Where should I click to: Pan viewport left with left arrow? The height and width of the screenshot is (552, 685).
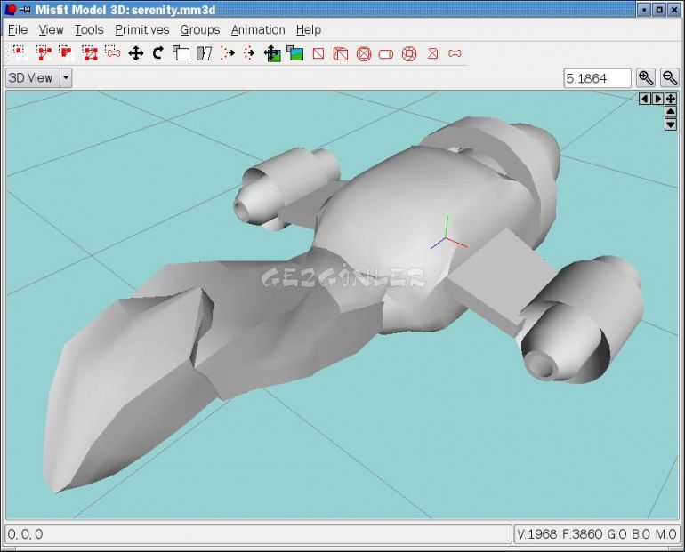(x=644, y=99)
